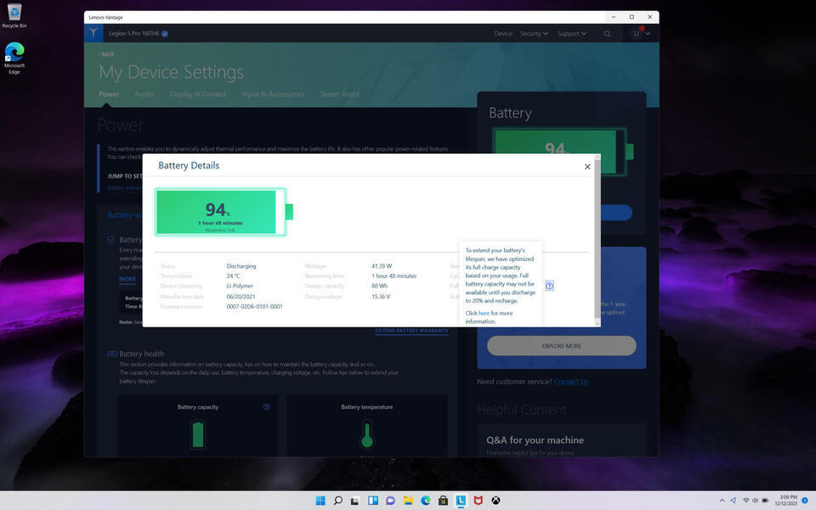The width and height of the screenshot is (816, 510).
Task: Click the battery capacity icon
Action: [198, 434]
